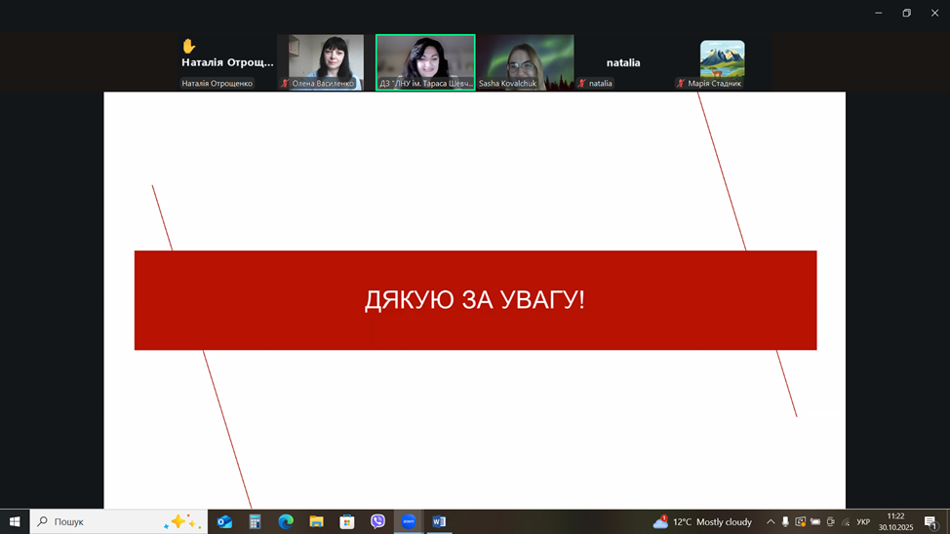Open the weather widget showing 12°C

coord(702,521)
